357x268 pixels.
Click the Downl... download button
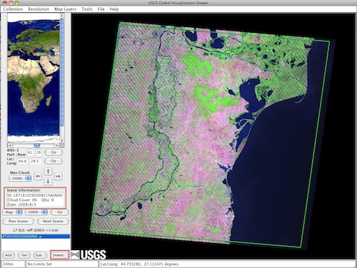tap(59, 255)
